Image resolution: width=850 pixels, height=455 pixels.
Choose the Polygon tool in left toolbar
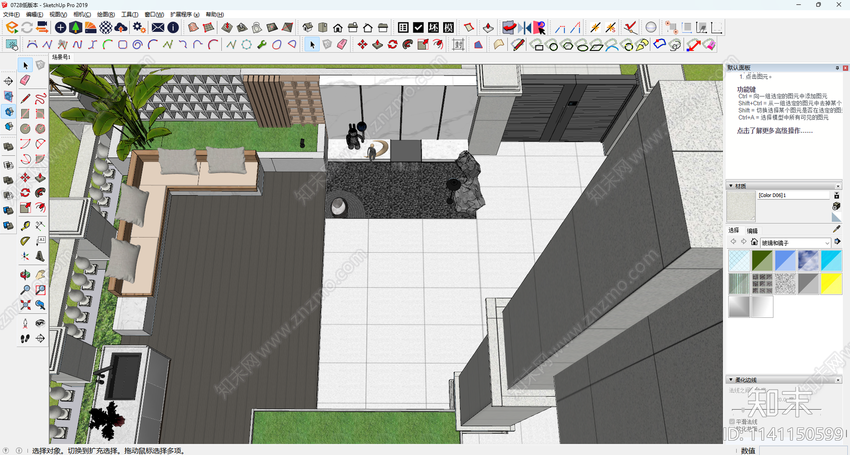[x=40, y=128]
